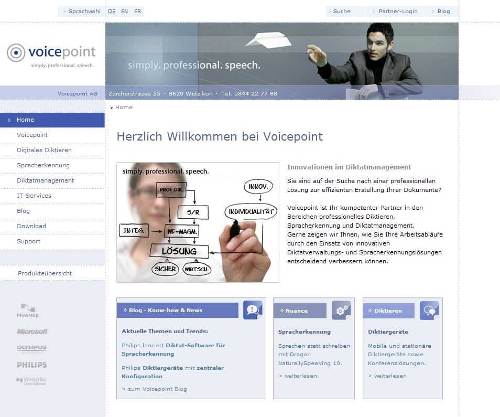500x417 pixels.
Task: Click 'Herzlich Willkommen bei Voicepoint' title
Action: pyautogui.click(x=220, y=136)
